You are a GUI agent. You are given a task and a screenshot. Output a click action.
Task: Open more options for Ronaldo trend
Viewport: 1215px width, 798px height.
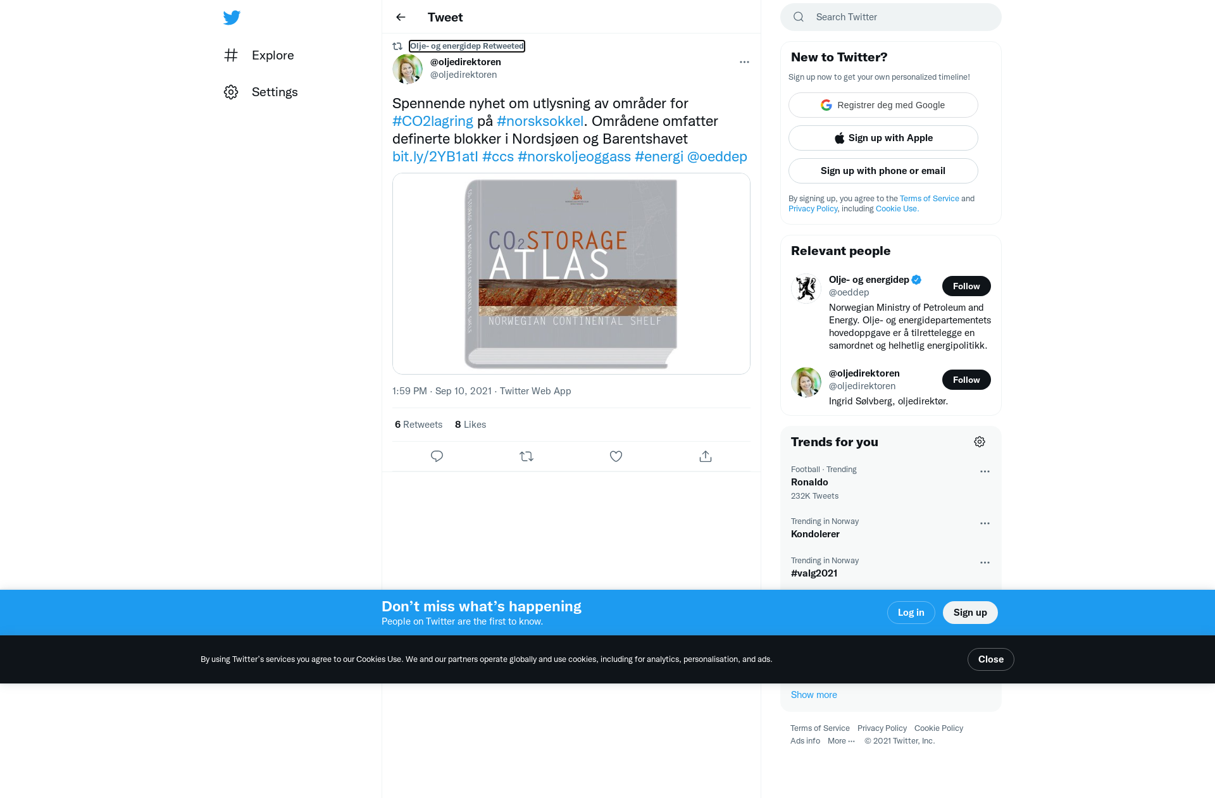[985, 471]
